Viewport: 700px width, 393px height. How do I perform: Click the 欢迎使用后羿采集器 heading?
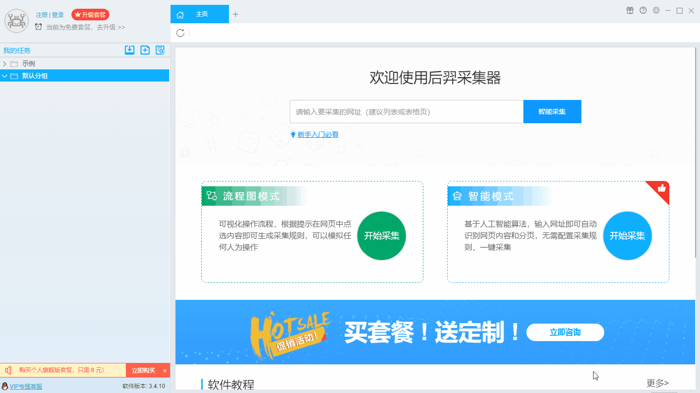(435, 78)
